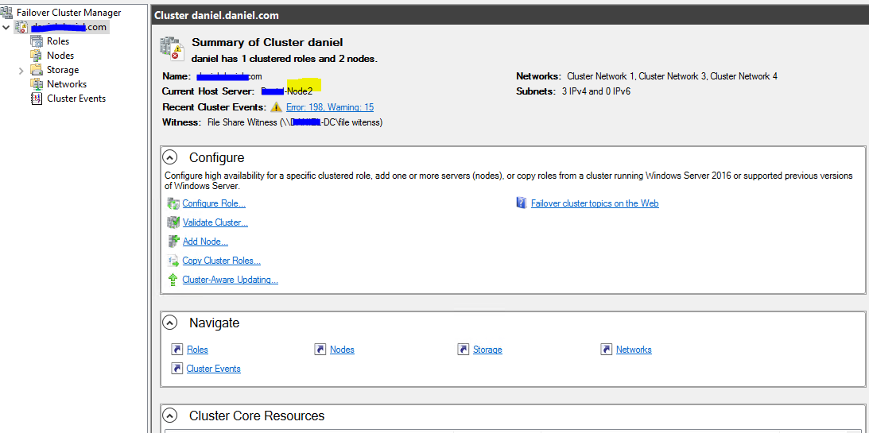869x433 pixels.
Task: Click the Storage folder icon in the tree
Action: (37, 70)
